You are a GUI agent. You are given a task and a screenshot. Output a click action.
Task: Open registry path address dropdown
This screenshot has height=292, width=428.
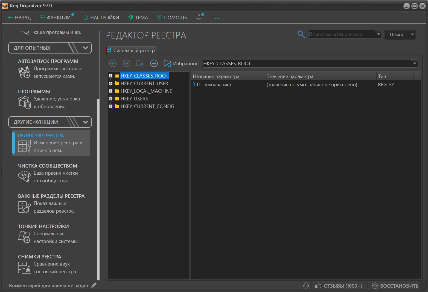pyautogui.click(x=414, y=64)
